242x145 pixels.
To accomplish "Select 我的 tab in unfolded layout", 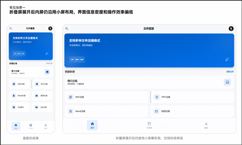I will [206, 125].
